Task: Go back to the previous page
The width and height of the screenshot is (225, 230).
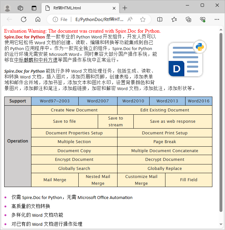Action: (9, 19)
